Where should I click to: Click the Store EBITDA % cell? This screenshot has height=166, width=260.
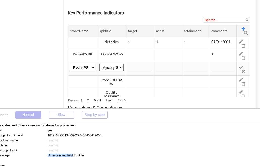[x=111, y=82]
